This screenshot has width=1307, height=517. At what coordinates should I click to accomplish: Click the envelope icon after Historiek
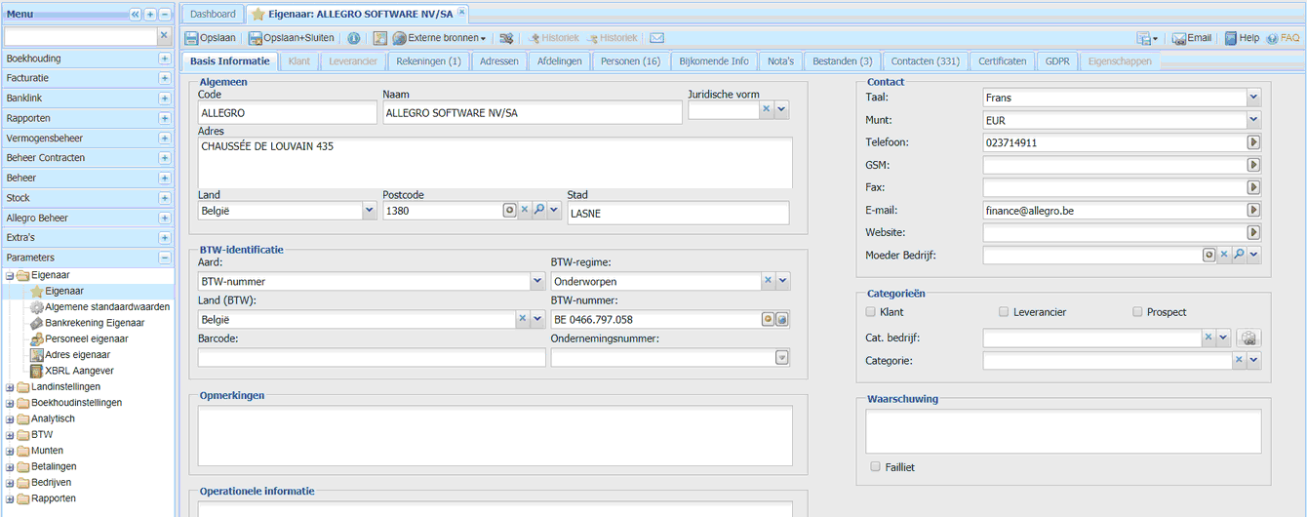pyautogui.click(x=656, y=38)
